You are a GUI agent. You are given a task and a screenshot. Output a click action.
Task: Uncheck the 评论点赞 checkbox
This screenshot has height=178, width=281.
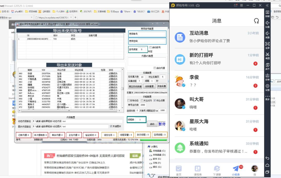pos(154,100)
